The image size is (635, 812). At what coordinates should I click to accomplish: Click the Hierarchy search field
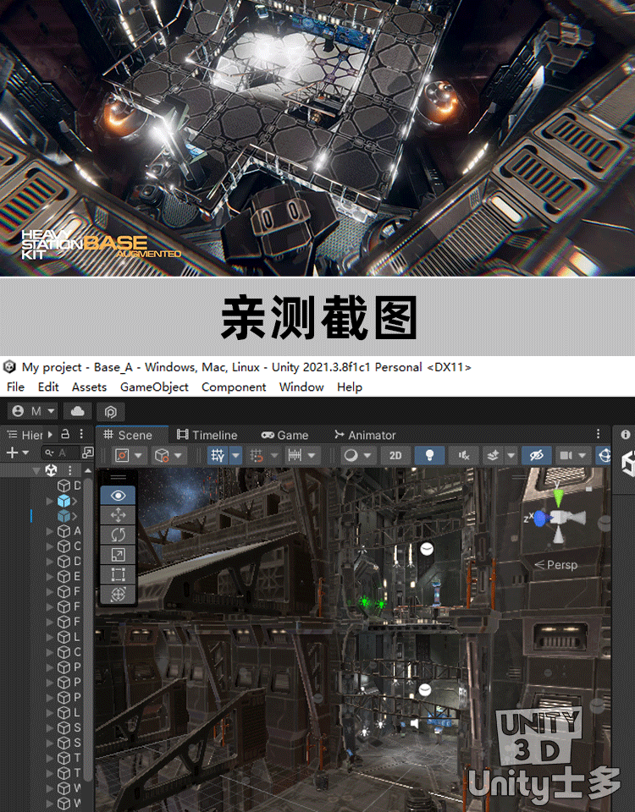63,453
